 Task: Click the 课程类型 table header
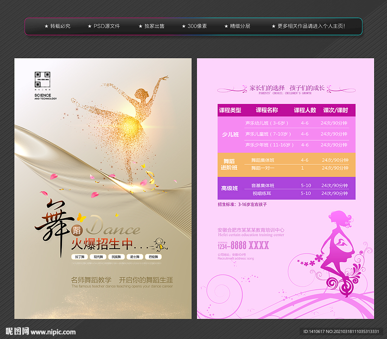click(x=230, y=110)
